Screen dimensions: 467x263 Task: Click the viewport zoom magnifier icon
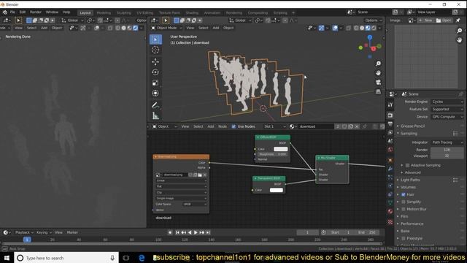coord(378,64)
